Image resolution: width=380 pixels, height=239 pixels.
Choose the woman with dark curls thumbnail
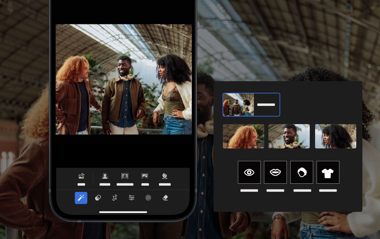pyautogui.click(x=336, y=136)
